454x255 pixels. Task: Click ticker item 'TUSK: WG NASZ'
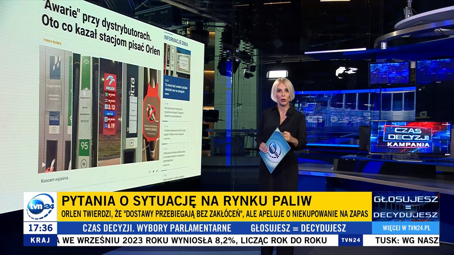click(407, 240)
